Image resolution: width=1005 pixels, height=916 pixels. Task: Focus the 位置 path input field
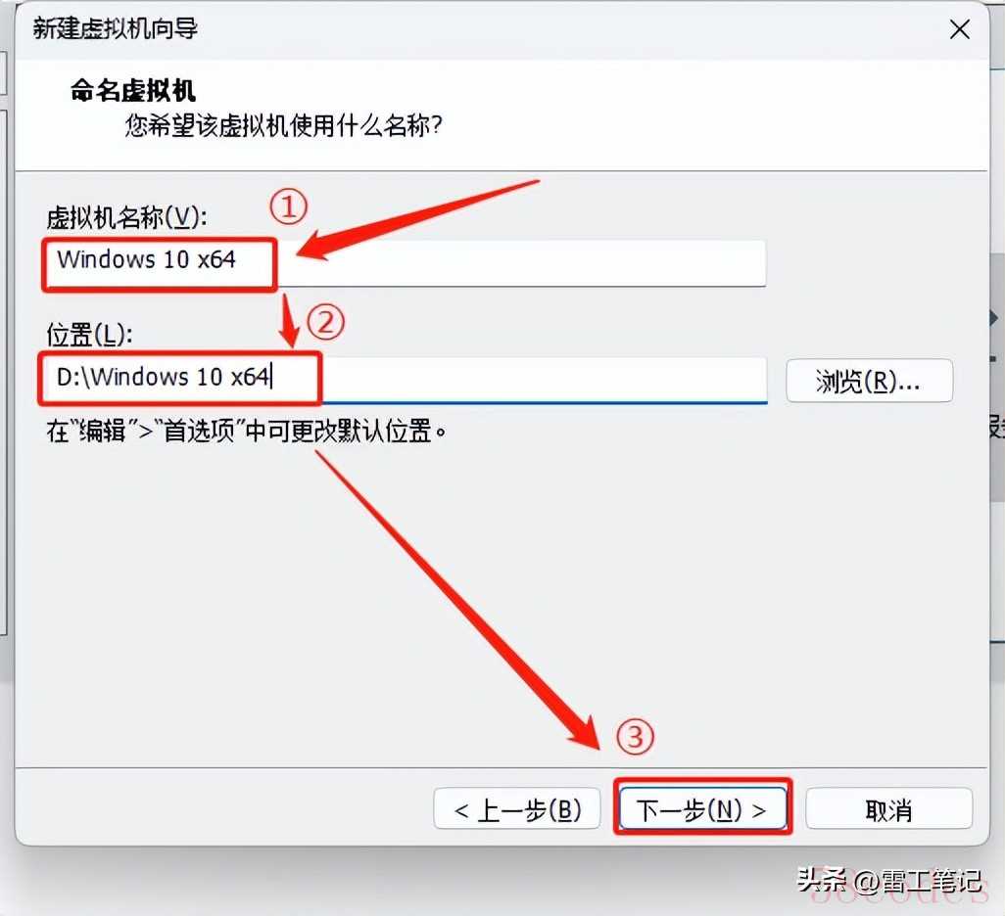[x=406, y=381]
